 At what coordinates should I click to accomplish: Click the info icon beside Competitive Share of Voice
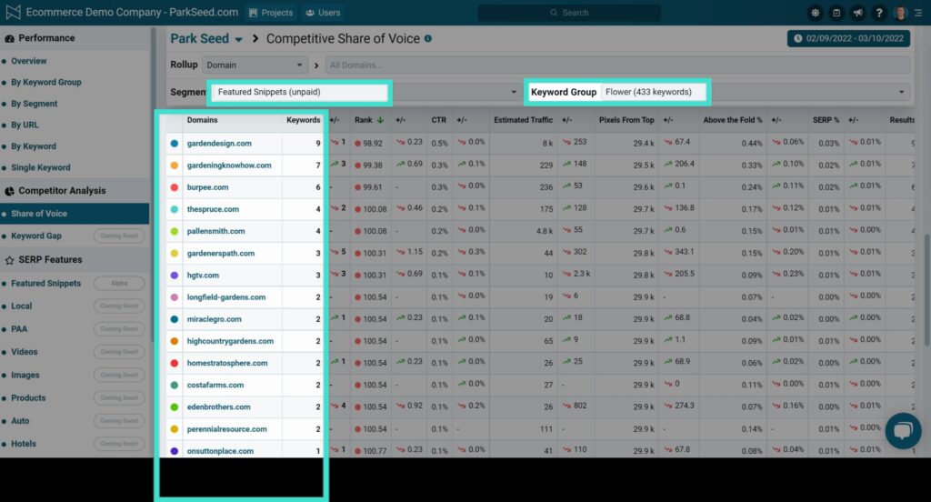[427, 38]
